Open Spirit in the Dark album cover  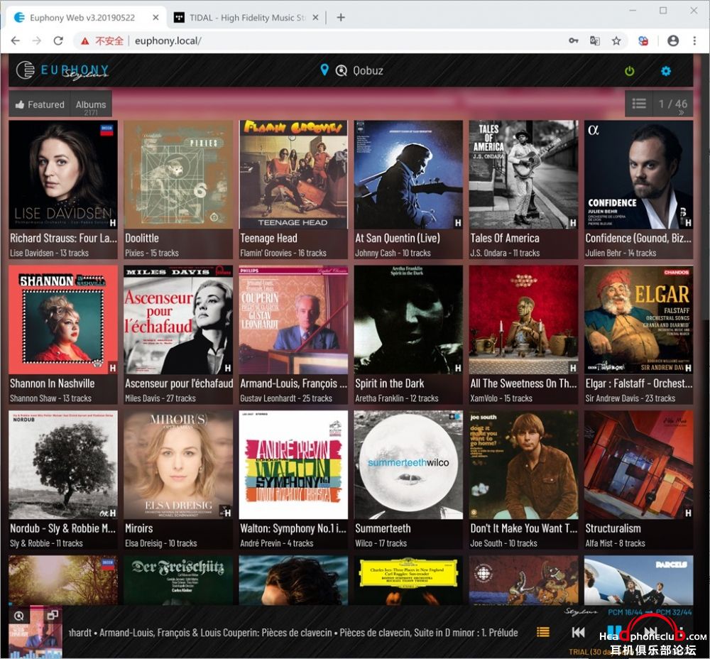pyautogui.click(x=408, y=320)
